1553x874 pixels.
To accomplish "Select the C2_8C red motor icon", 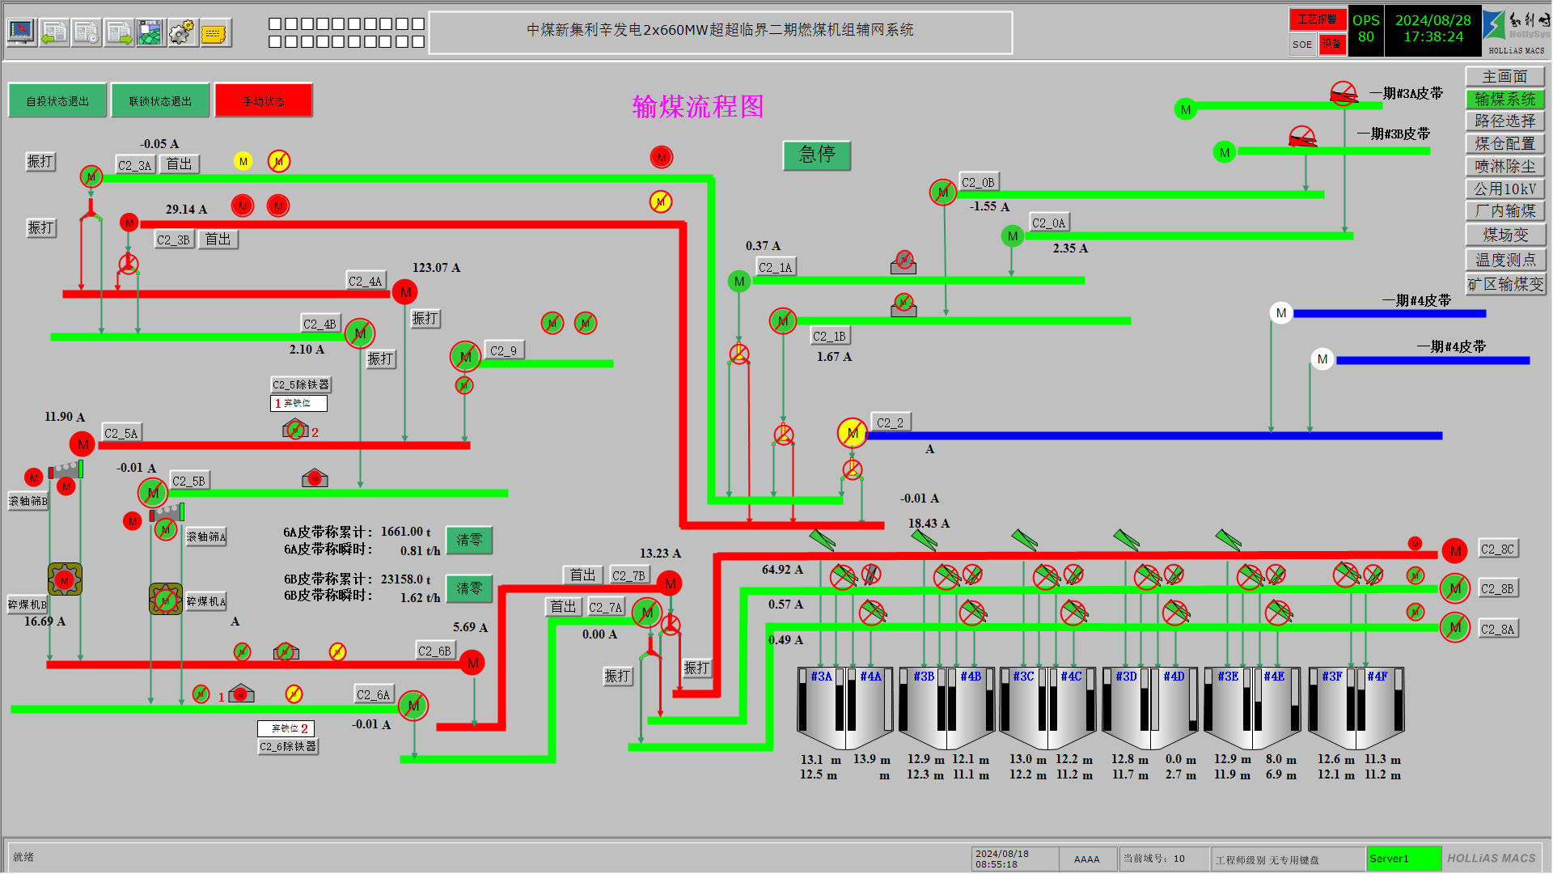I will point(1454,552).
